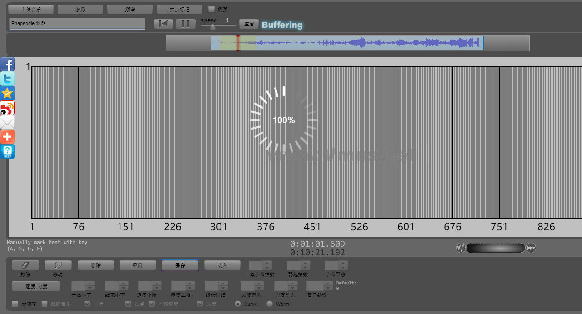Switch to the 波形 waveform view
The height and width of the screenshot is (314, 582).
(80, 9)
